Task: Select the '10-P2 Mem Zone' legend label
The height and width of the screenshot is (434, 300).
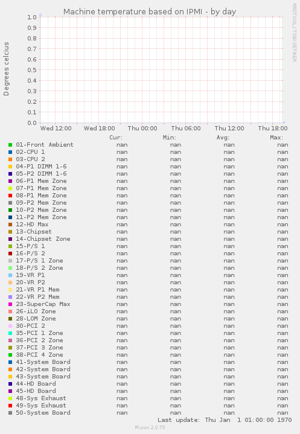Action: coord(41,210)
